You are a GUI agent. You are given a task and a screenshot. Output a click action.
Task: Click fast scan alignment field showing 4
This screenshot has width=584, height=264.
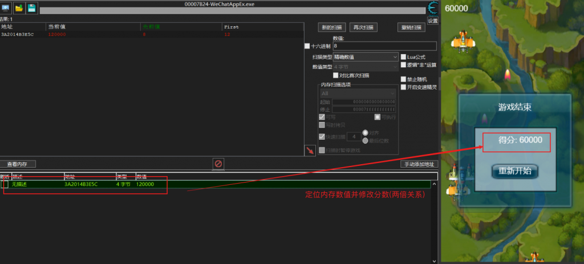[354, 137]
